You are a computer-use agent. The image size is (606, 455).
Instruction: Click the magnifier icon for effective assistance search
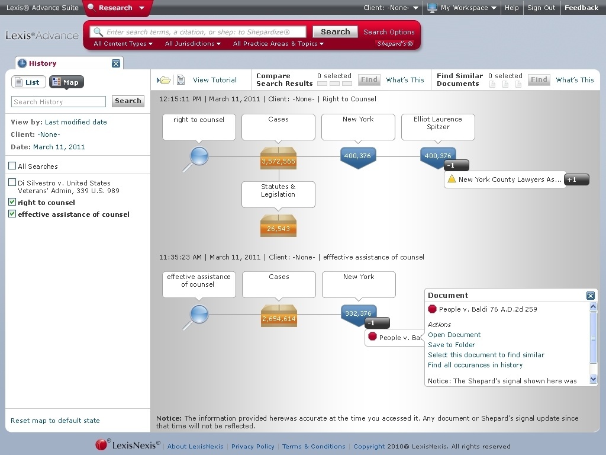(196, 317)
